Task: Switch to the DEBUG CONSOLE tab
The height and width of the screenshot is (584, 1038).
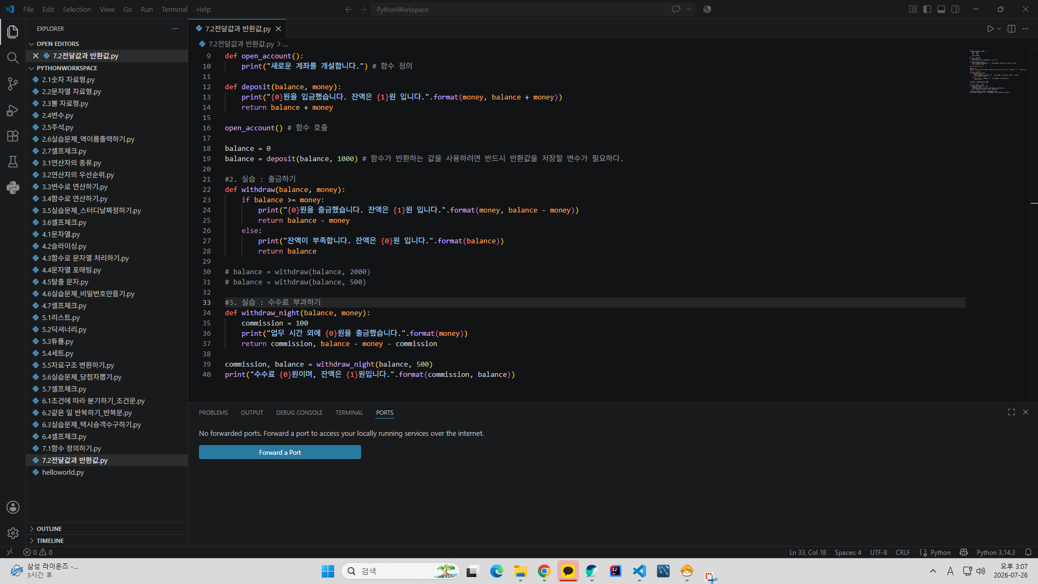Action: [x=299, y=413]
